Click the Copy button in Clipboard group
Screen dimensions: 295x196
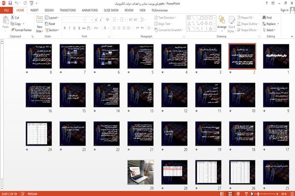16,24
